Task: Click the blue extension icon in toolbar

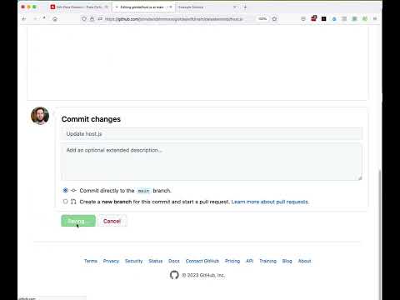Action: [x=334, y=19]
